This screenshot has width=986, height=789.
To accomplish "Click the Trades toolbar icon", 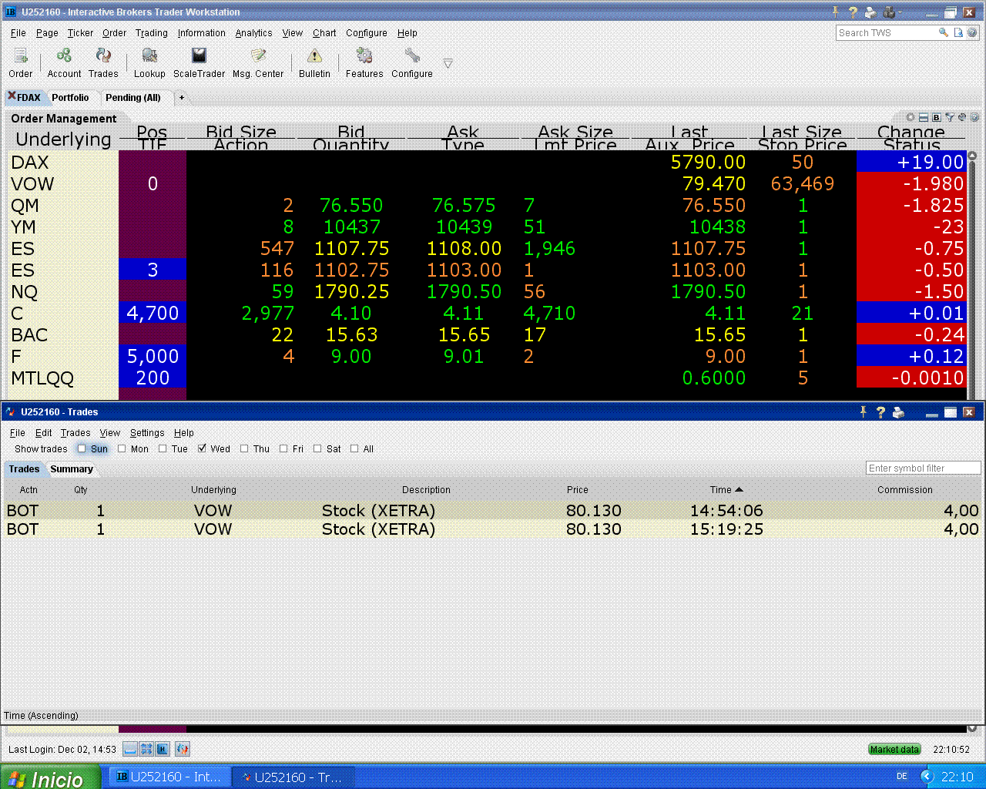I will [x=103, y=55].
